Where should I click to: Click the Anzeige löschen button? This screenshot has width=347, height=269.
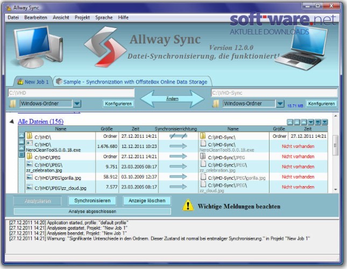click(147, 201)
